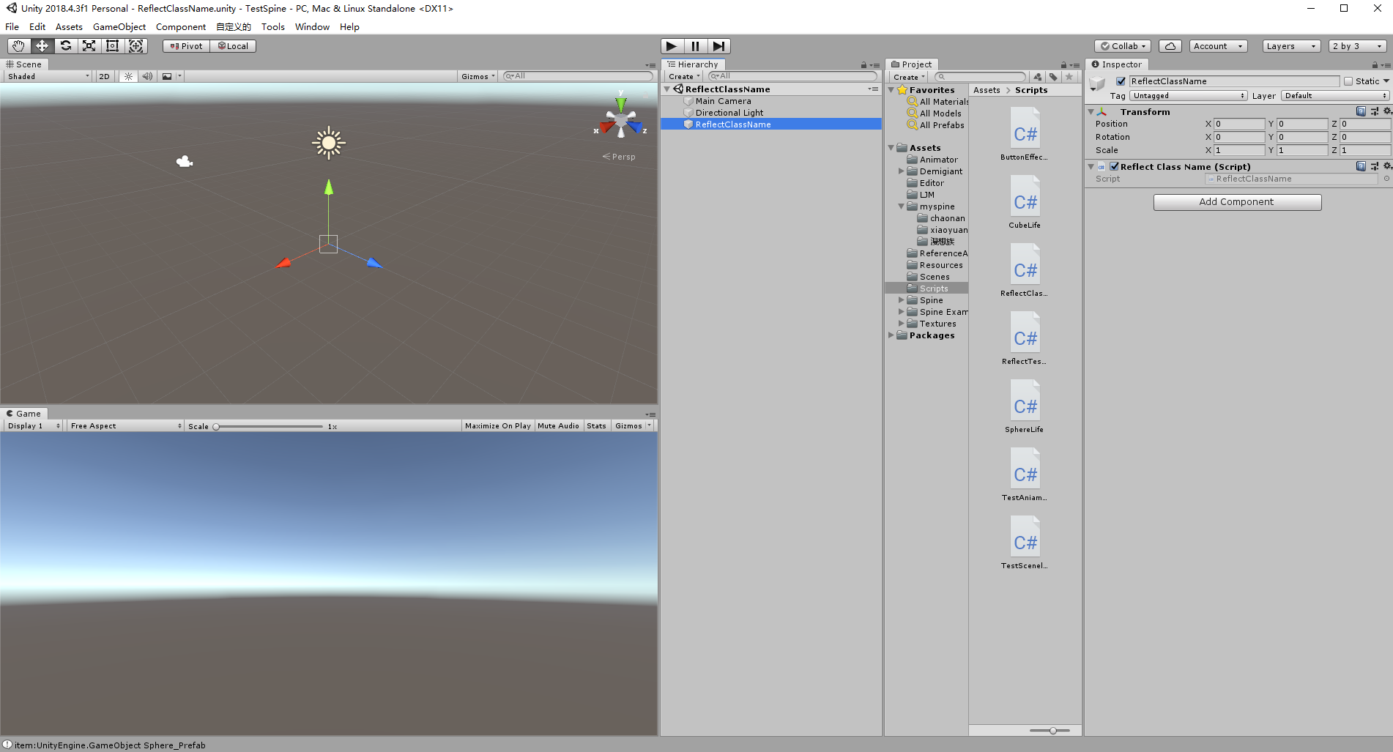
Task: Open Free Aspect dropdown
Action: click(x=126, y=425)
